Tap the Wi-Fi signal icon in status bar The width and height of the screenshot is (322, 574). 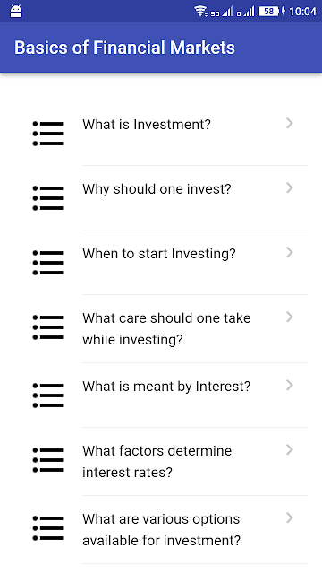click(x=200, y=11)
